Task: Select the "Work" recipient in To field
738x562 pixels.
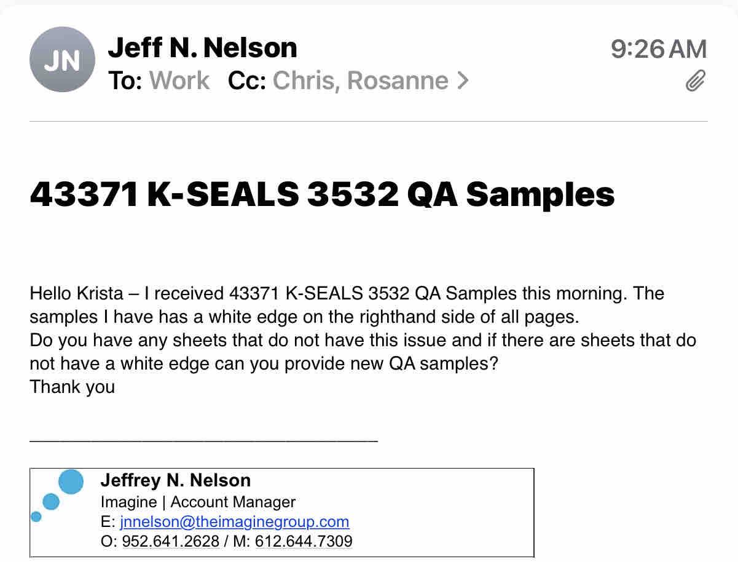Action: pos(179,81)
